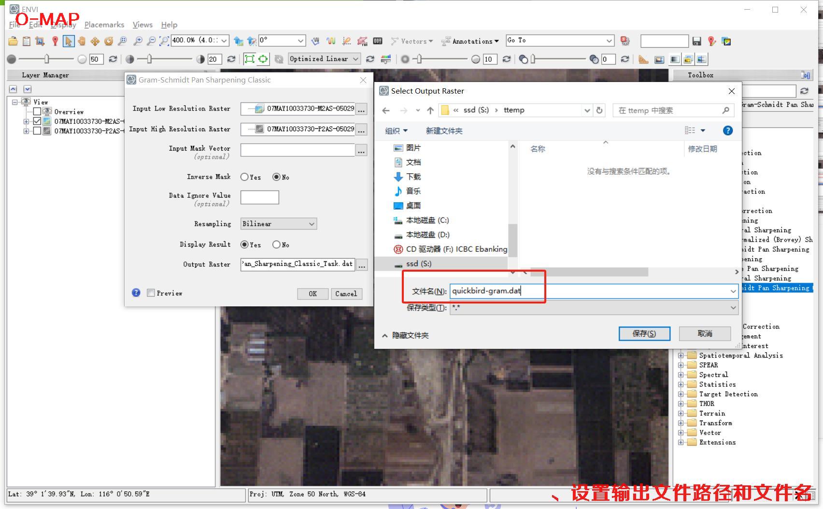Click the Rotate view icon
Screen dimensions: 823x509
click(x=109, y=41)
